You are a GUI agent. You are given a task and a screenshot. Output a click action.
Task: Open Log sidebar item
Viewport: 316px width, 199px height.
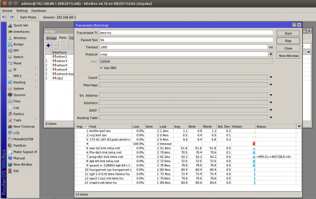click(16, 107)
